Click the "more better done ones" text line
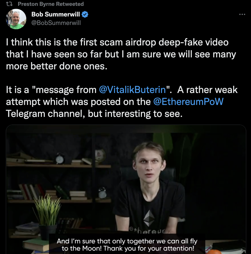Image resolution: width=251 pixels, height=254 pixels. point(56,66)
